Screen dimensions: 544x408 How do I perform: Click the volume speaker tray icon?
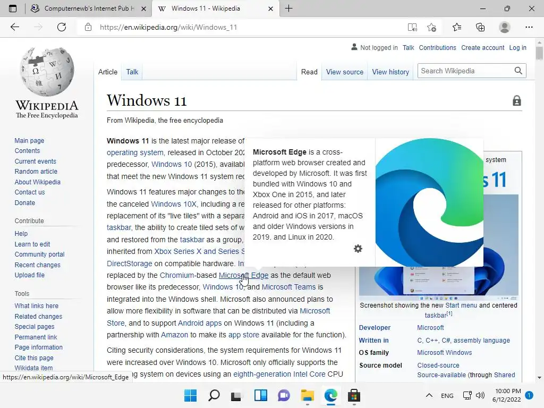click(x=480, y=395)
